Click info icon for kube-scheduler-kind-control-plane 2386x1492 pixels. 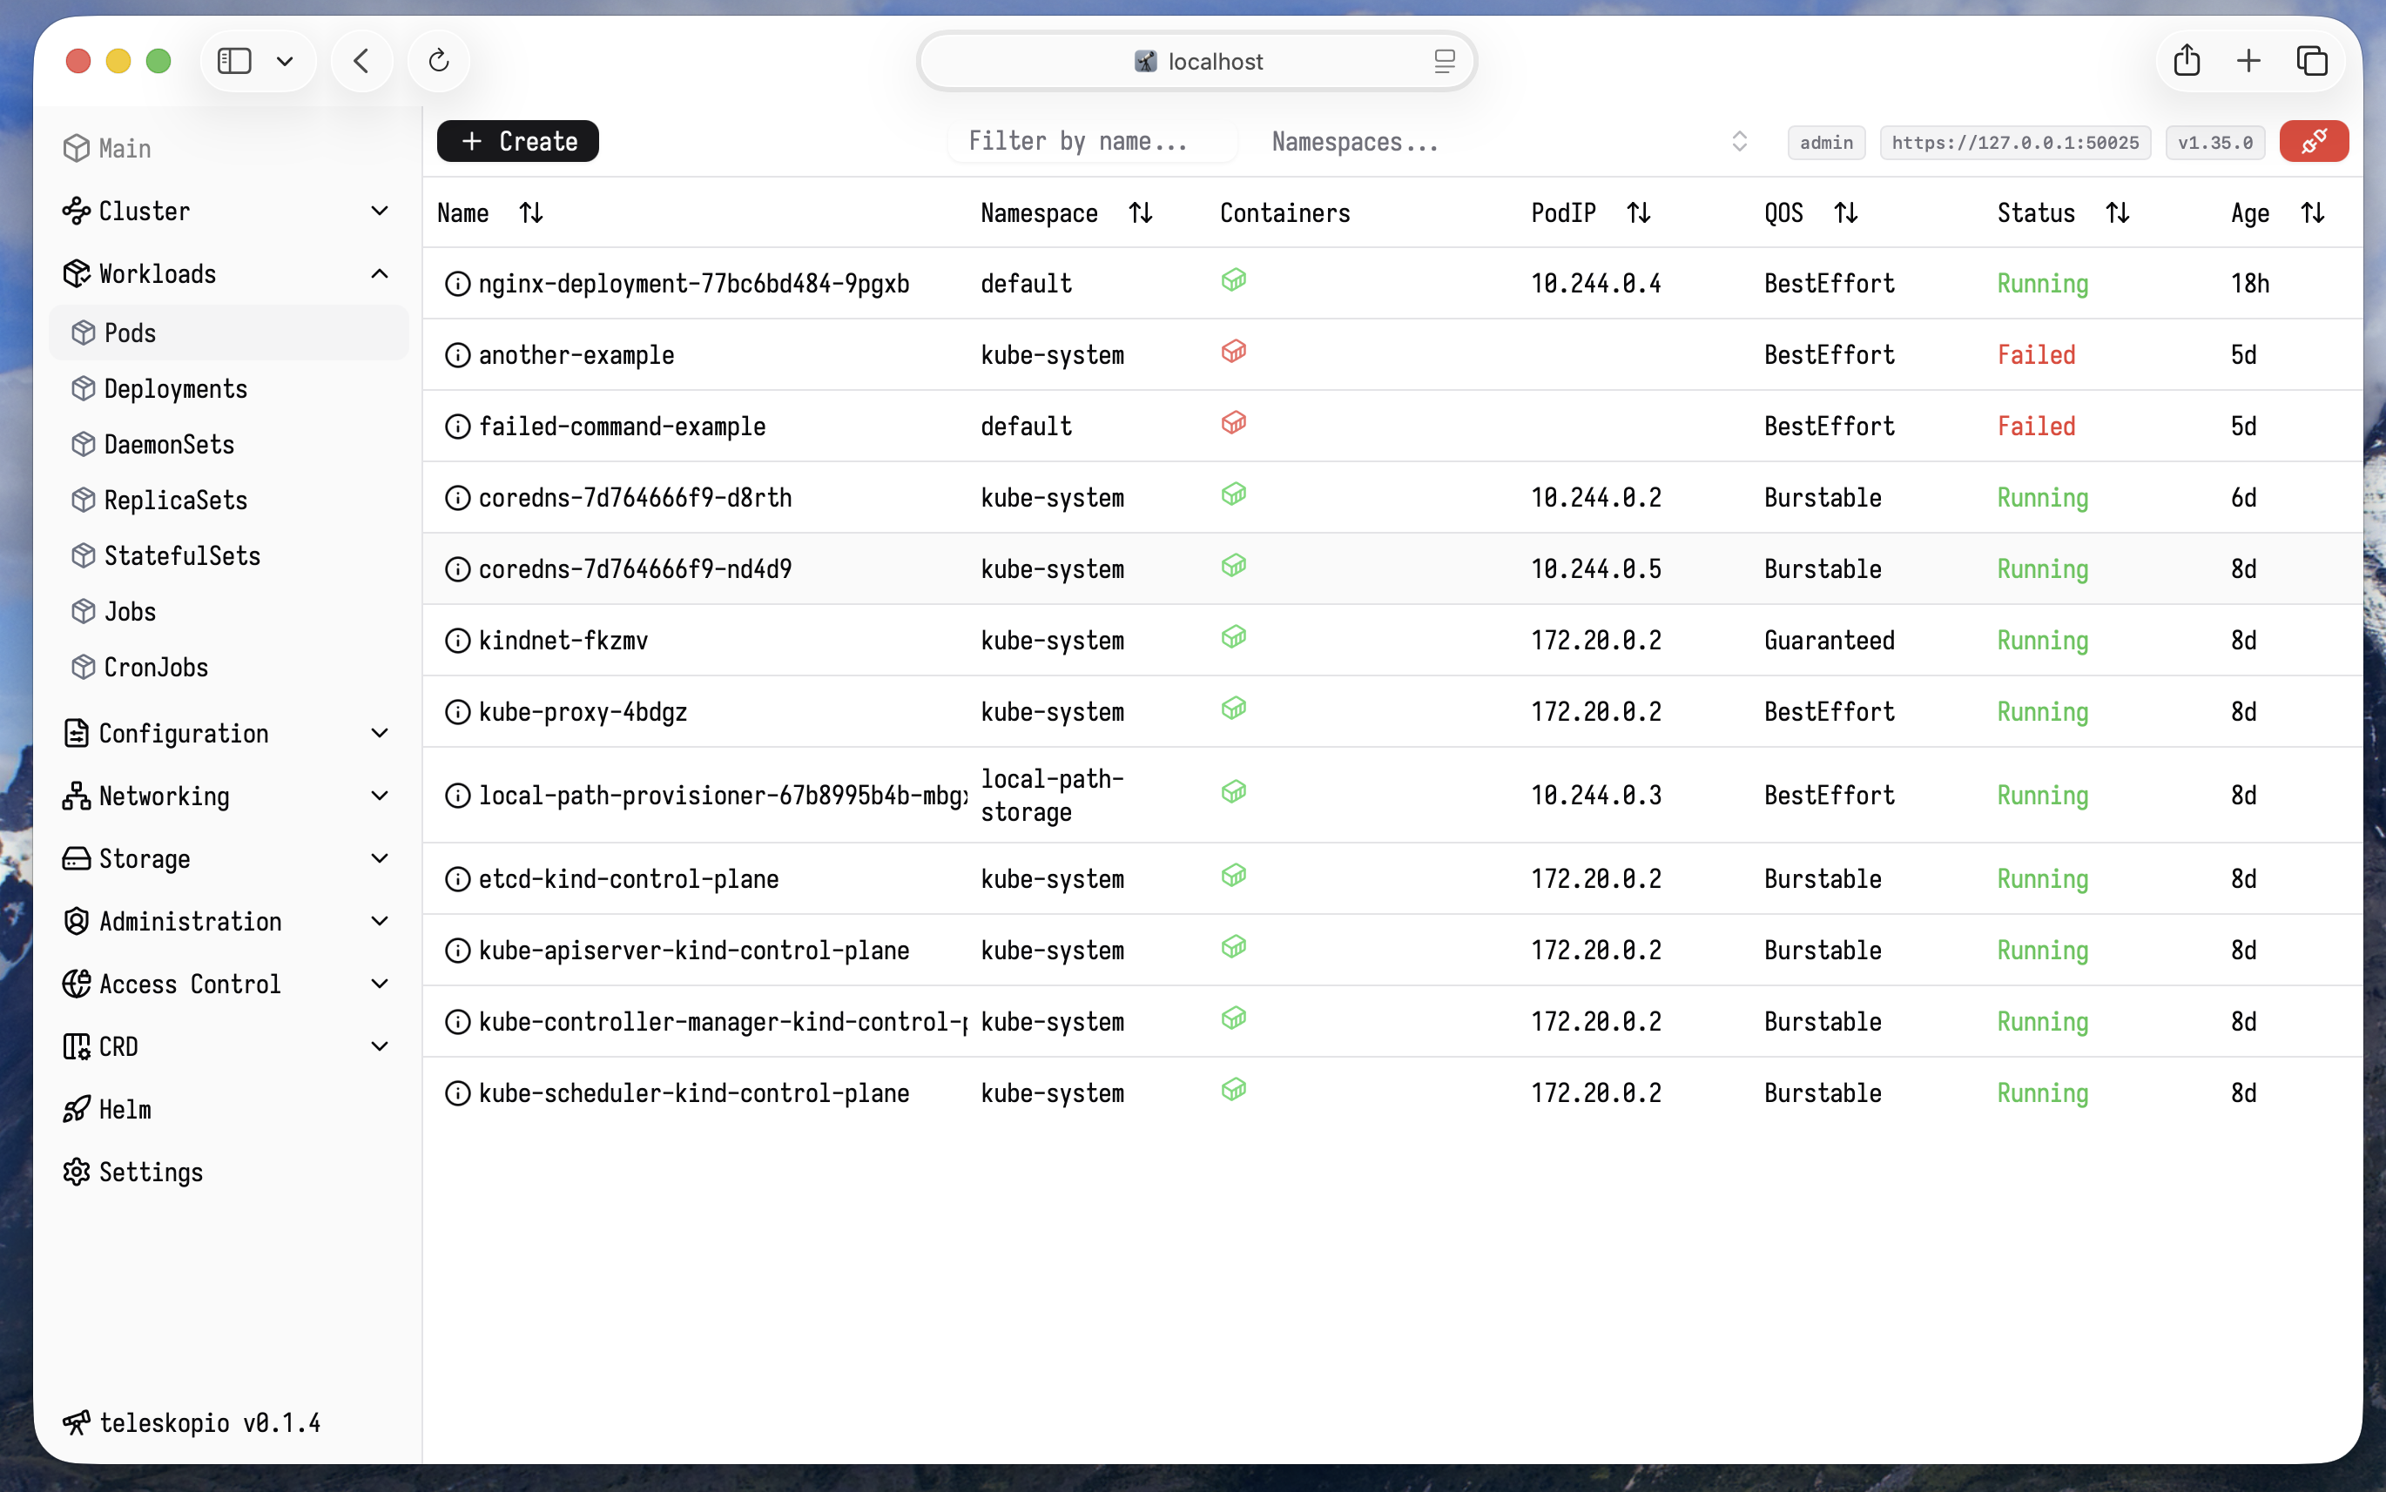457,1093
